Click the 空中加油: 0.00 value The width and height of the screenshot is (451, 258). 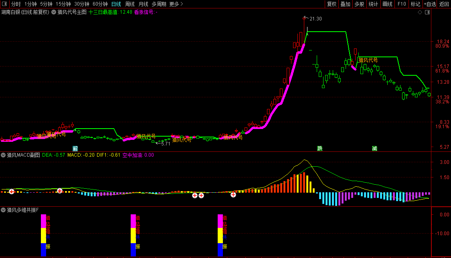138,155
